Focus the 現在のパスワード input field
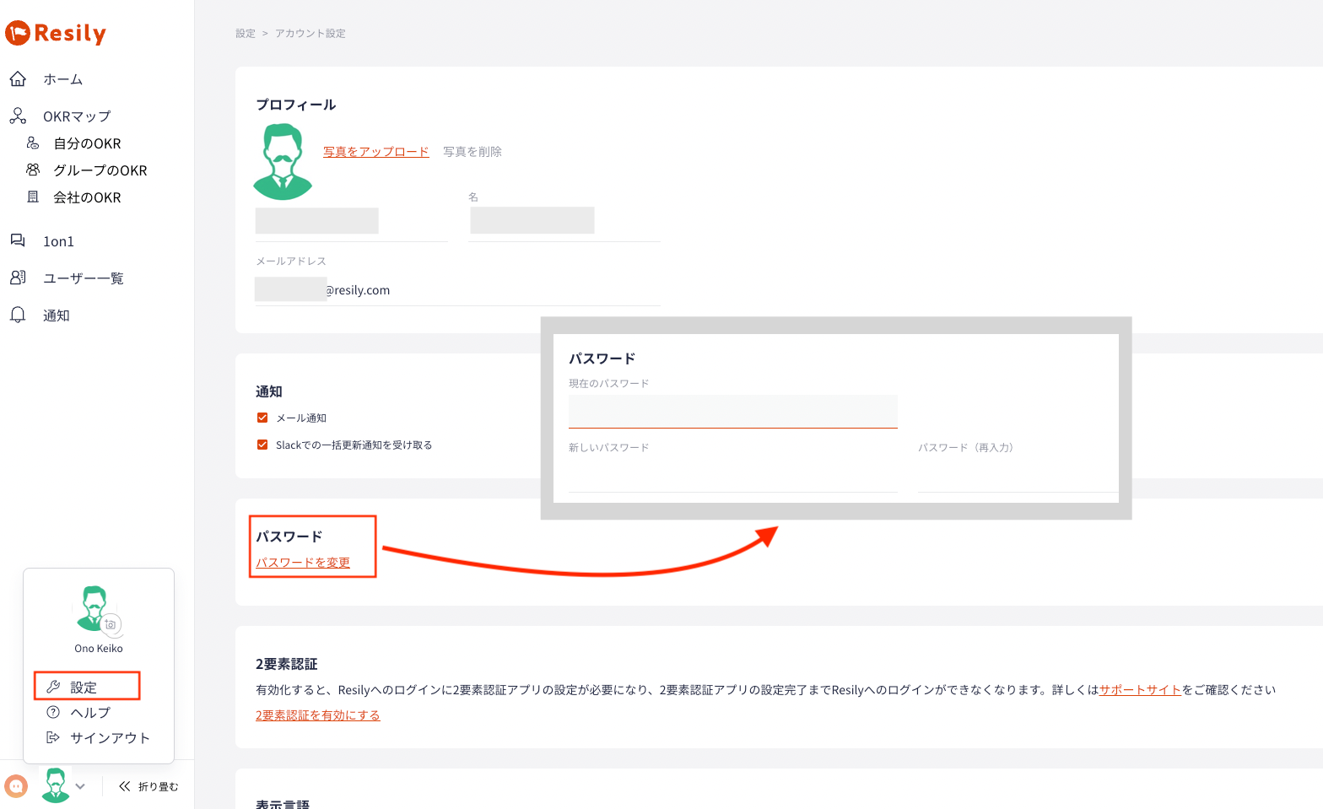The image size is (1323, 809). 732,412
